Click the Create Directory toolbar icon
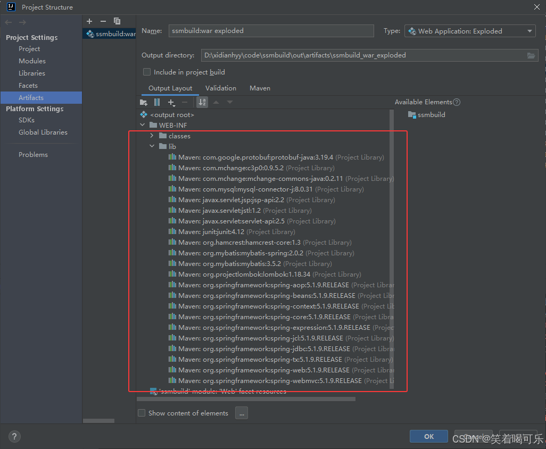Viewport: 546px width, 449px height. click(x=144, y=102)
